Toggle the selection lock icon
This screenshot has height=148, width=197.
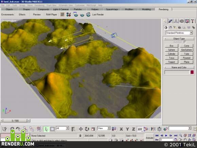coord(80,135)
